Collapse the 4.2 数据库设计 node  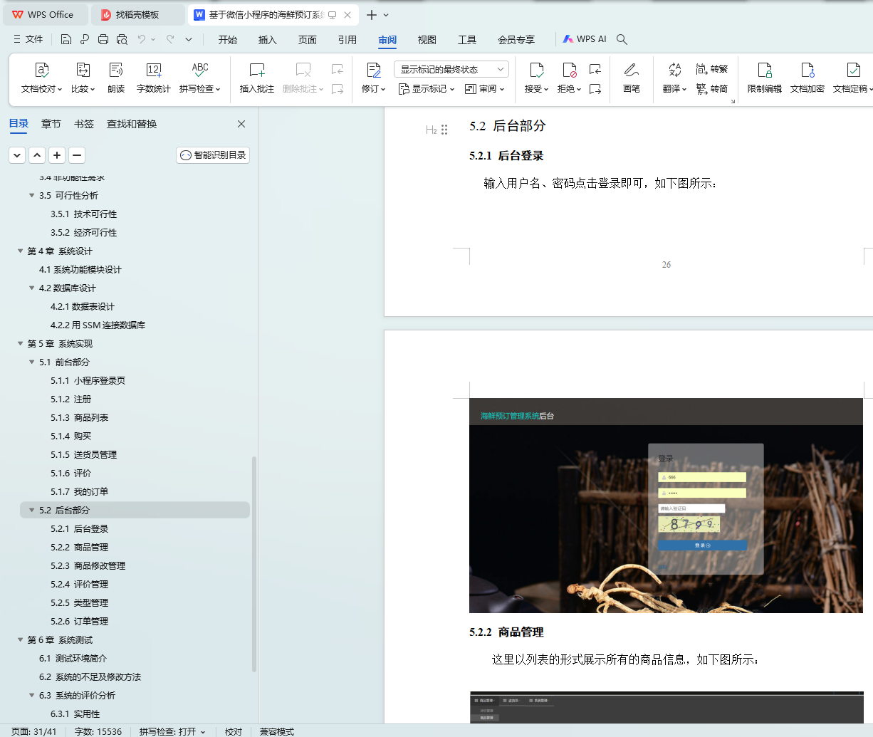click(x=31, y=288)
